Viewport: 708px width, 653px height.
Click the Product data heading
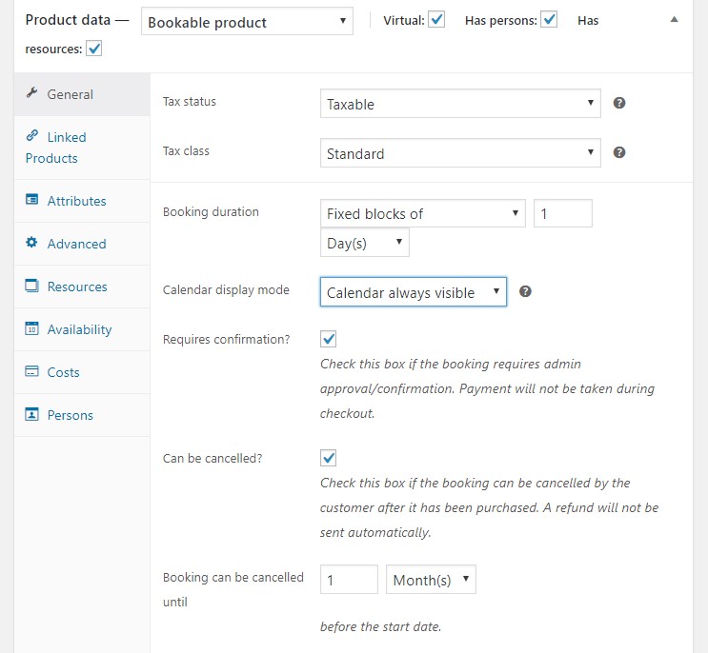click(68, 20)
